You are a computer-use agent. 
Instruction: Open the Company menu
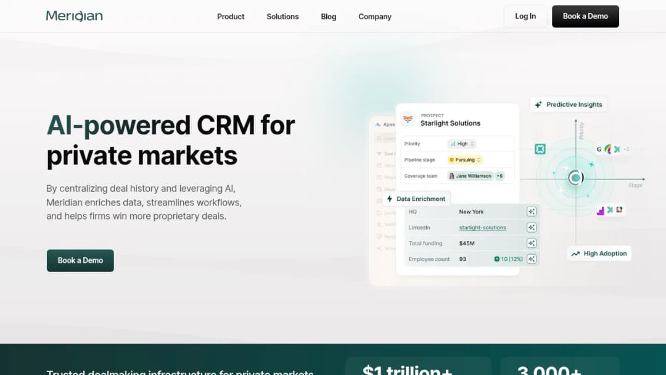[x=375, y=17]
